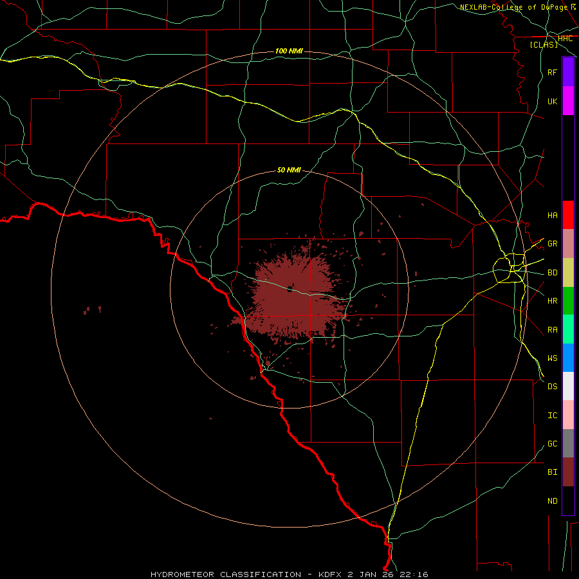Click the BD yellow legend swatch
The image size is (579, 579).
pyautogui.click(x=568, y=273)
